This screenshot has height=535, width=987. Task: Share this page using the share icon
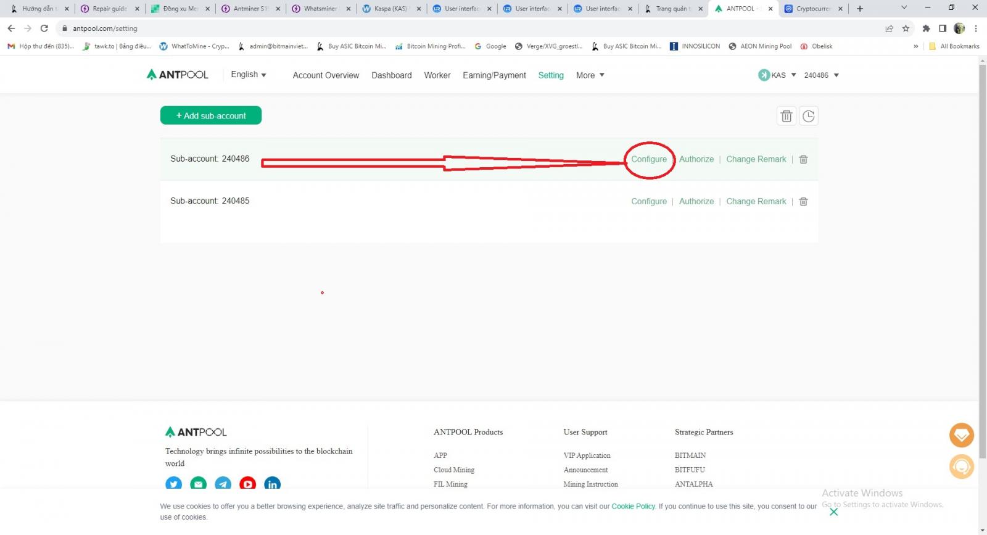click(x=889, y=28)
